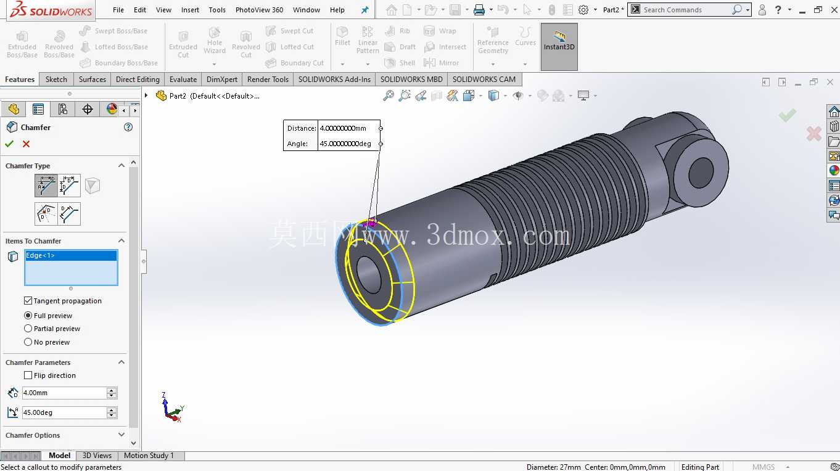Click Section View icon
The image size is (840, 471).
click(x=437, y=96)
